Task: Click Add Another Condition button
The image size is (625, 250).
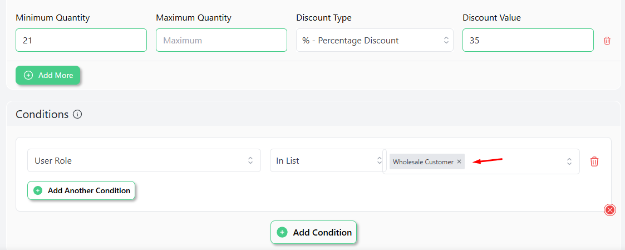Action: click(81, 190)
